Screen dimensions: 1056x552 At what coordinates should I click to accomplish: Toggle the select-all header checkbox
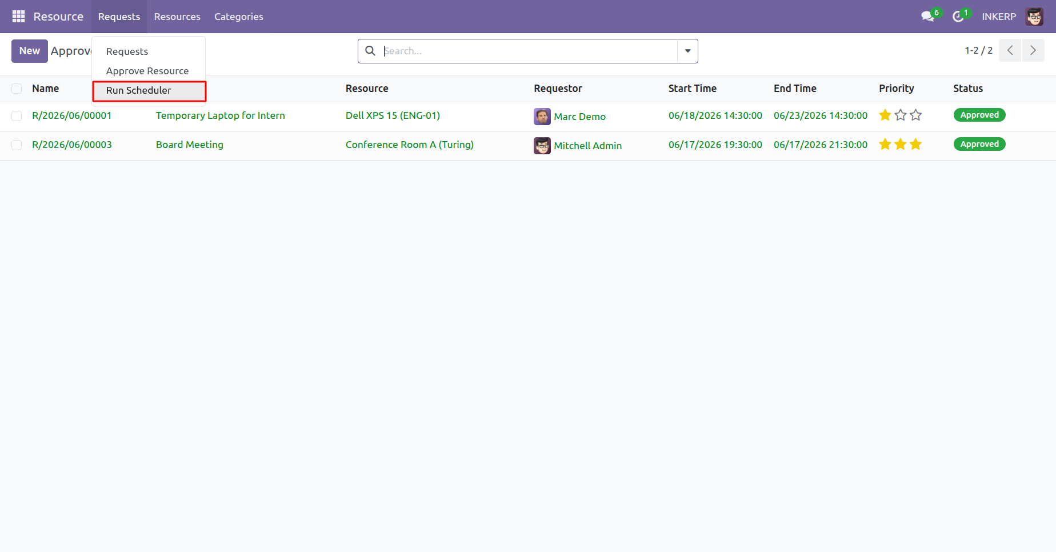pos(17,89)
